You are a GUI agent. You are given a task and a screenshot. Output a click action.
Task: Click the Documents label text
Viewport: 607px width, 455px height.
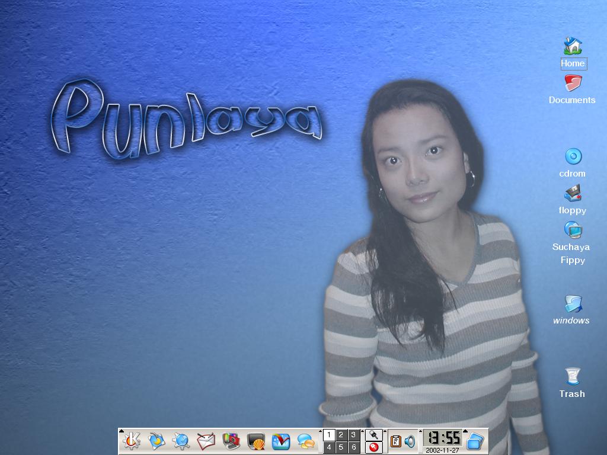pos(572,100)
